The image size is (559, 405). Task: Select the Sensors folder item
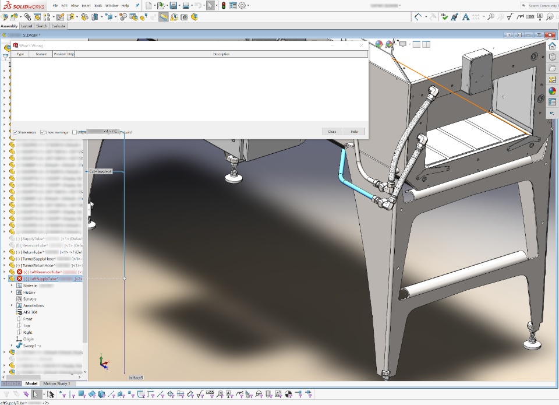pyautogui.click(x=26, y=299)
